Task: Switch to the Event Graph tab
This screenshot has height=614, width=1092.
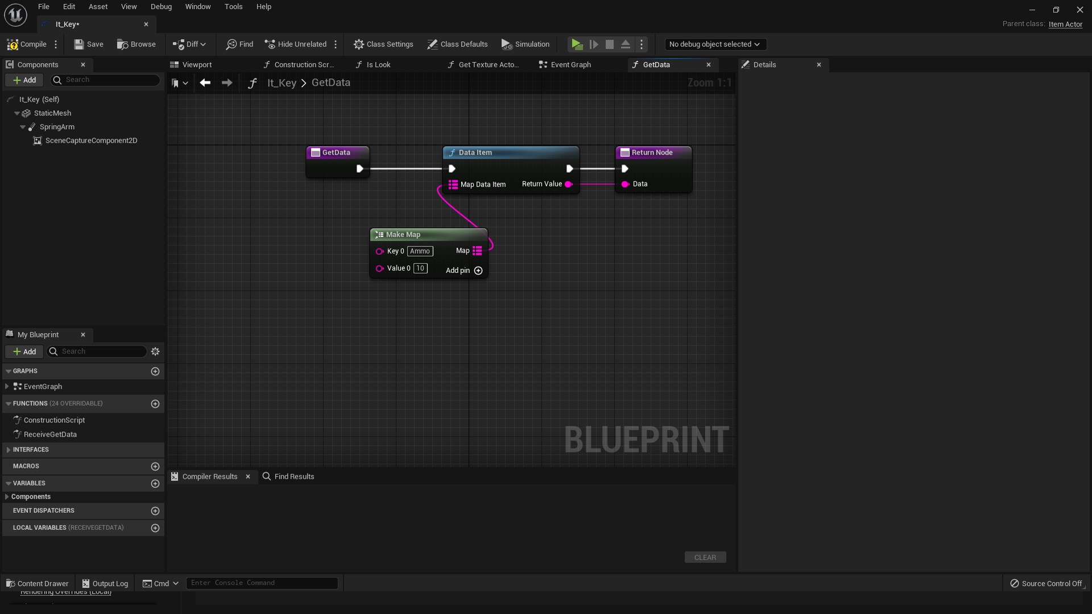Action: (570, 65)
